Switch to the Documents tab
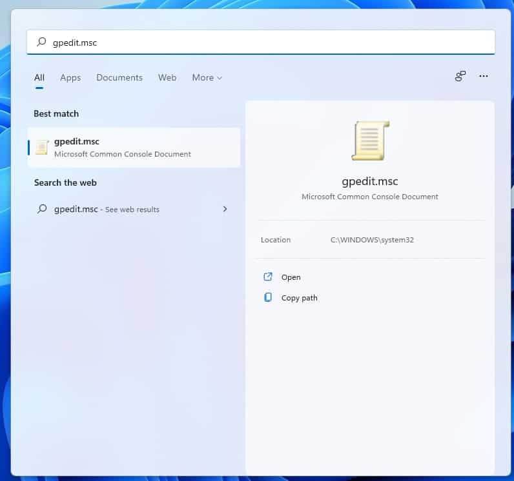Screen dimensions: 514x481 click(119, 77)
